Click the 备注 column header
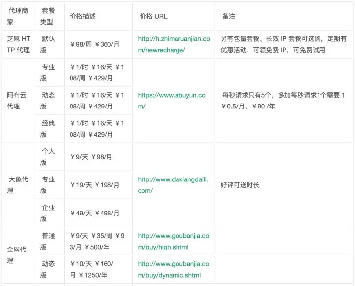Image resolution: width=355 pixels, height=286 pixels. point(284,16)
